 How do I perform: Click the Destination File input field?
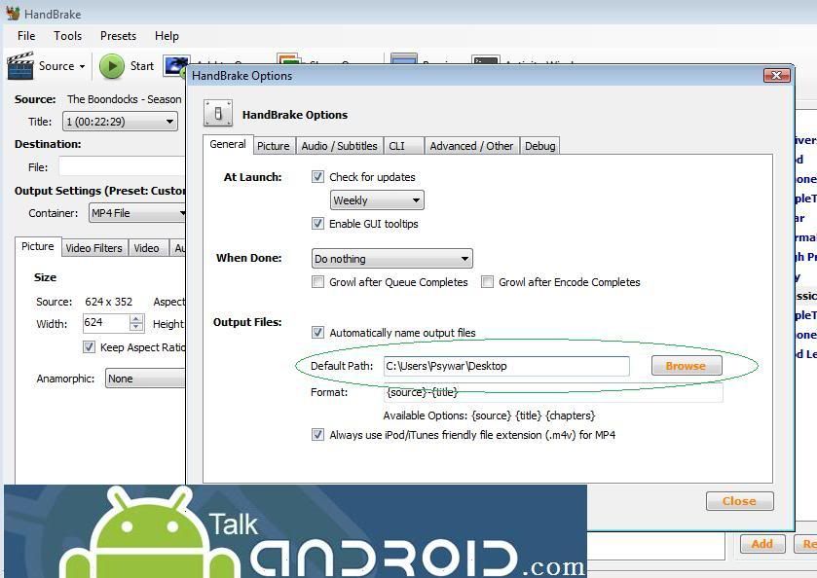click(122, 167)
